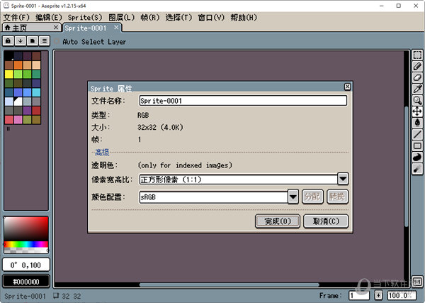
Task: Click the 文件名称 Sprite-0001 text field
Action: (x=243, y=101)
